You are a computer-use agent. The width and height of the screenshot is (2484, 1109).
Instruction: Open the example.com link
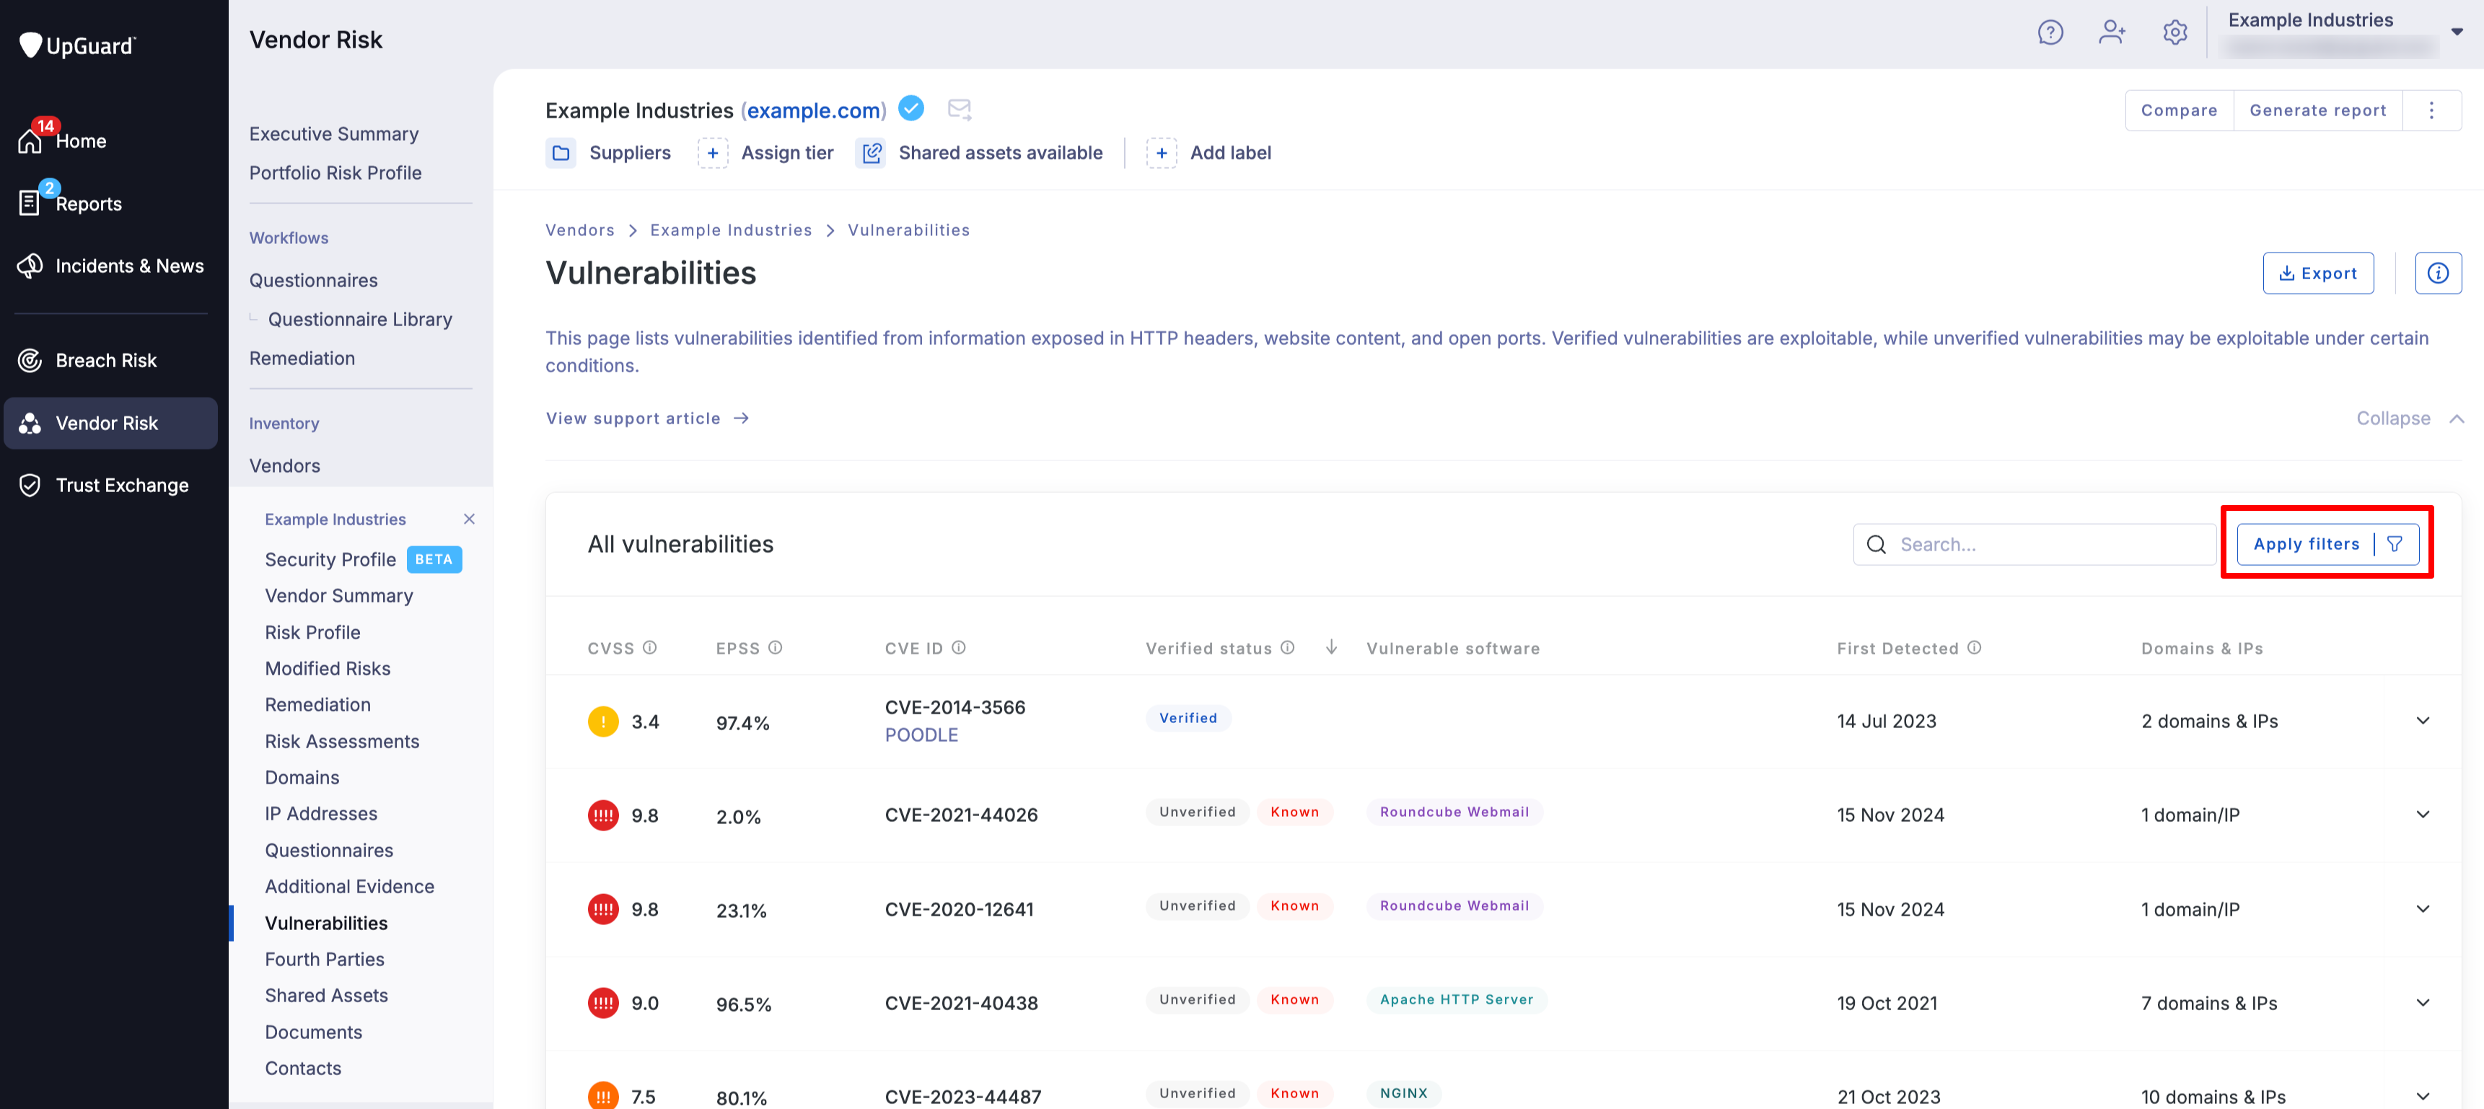tap(814, 110)
